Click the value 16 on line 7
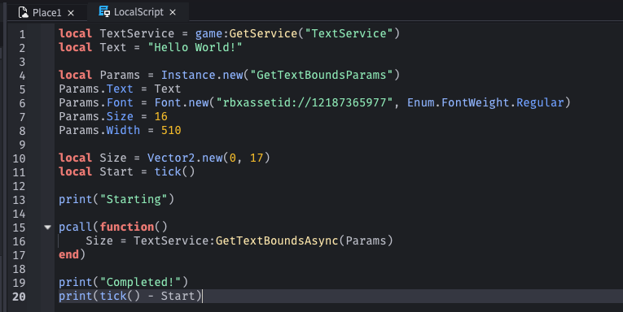 pos(161,116)
